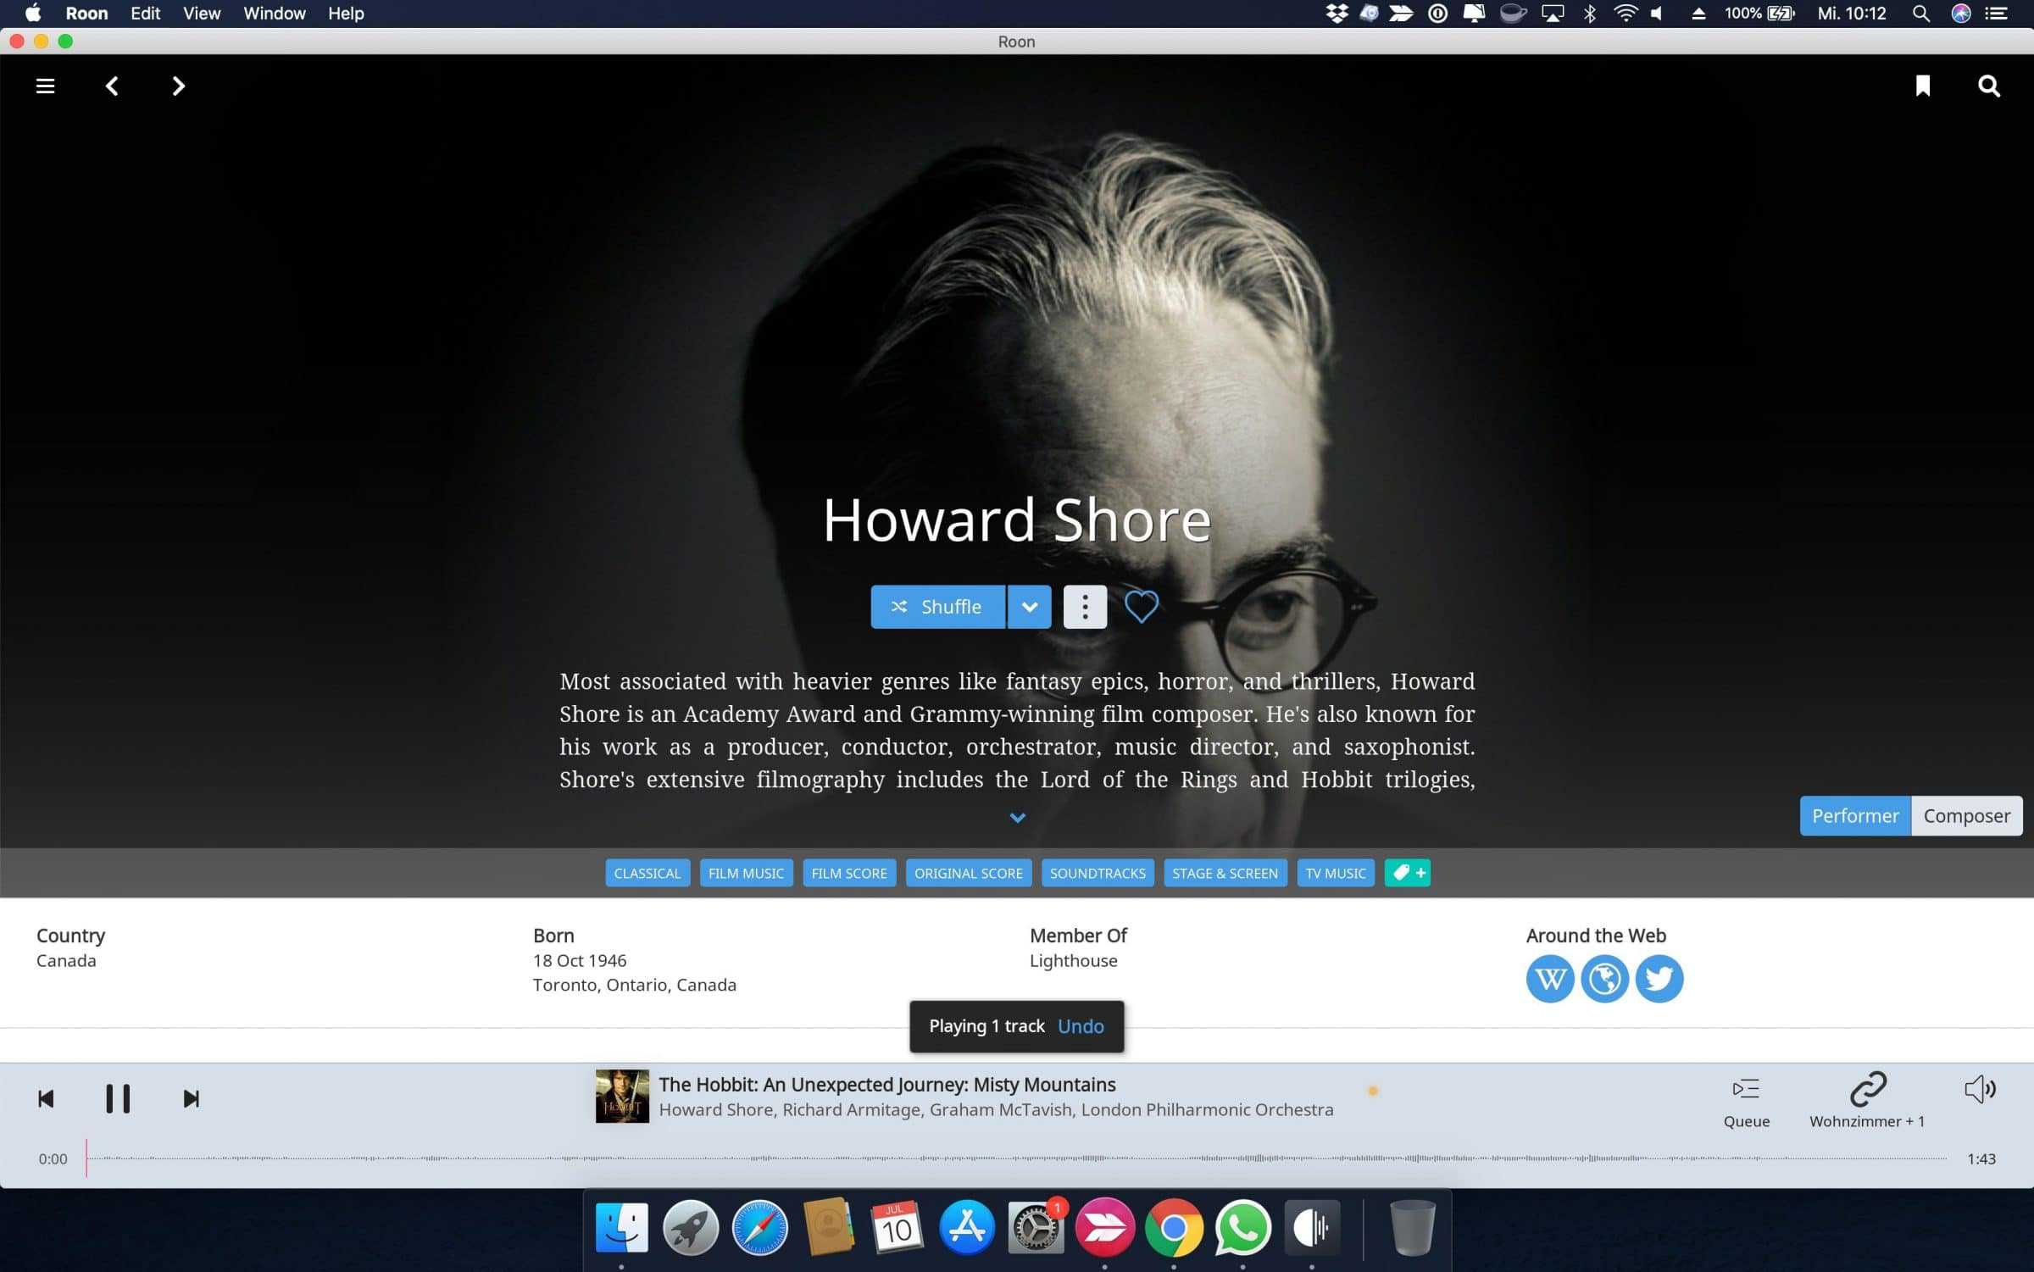Open the Help menu
The width and height of the screenshot is (2034, 1272).
pyautogui.click(x=346, y=14)
